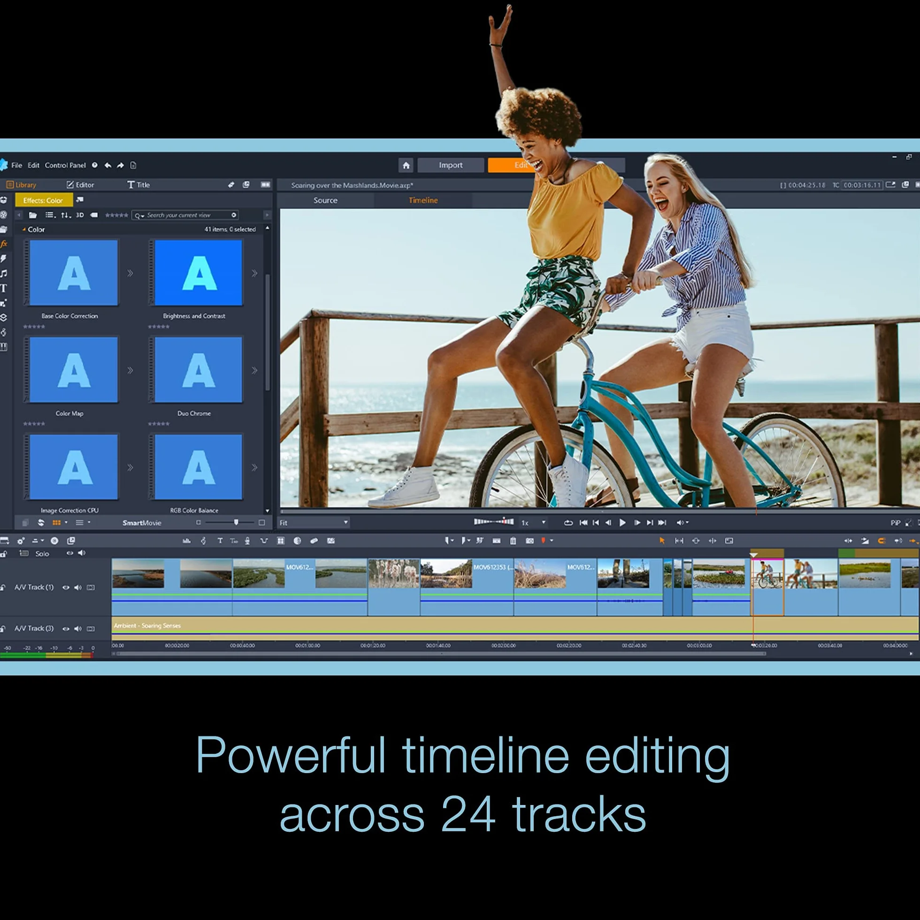Switch to the Timeline preview tab
Image resolution: width=920 pixels, height=920 pixels.
423,200
